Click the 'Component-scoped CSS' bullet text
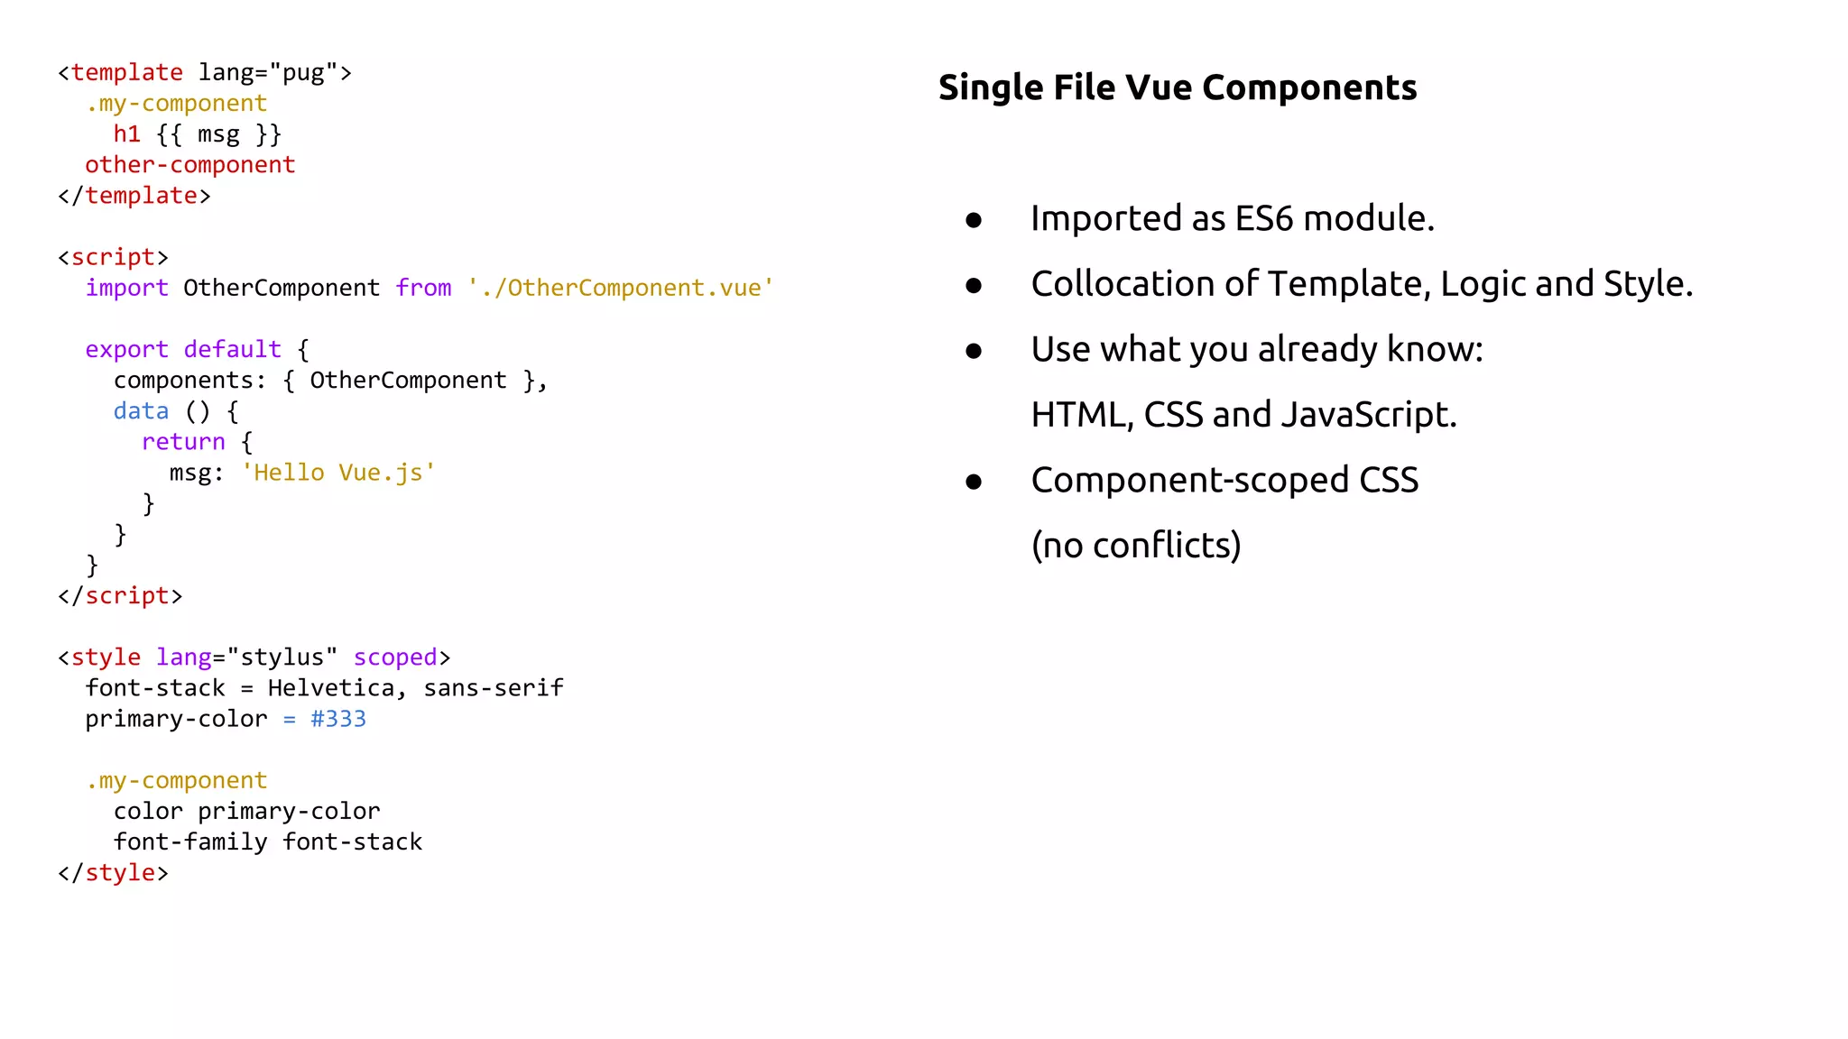The image size is (1848, 1039). (1224, 481)
